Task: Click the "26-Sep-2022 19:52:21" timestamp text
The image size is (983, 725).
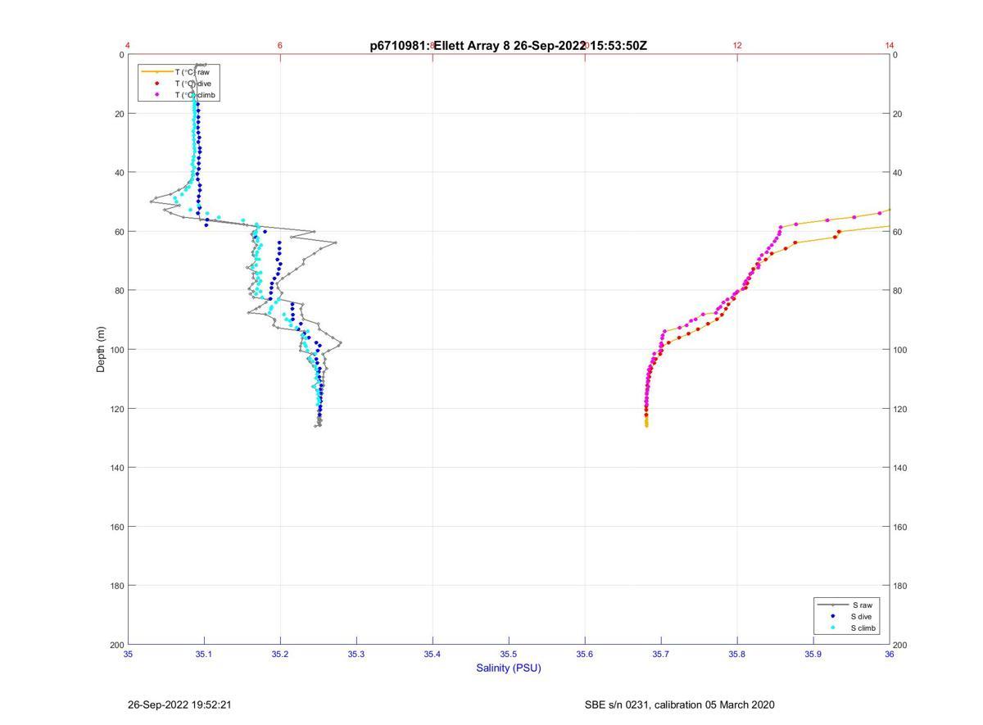Action: 174,705
